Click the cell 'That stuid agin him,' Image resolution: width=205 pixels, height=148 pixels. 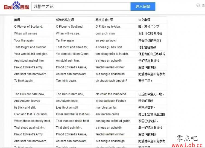(x=69, y=127)
